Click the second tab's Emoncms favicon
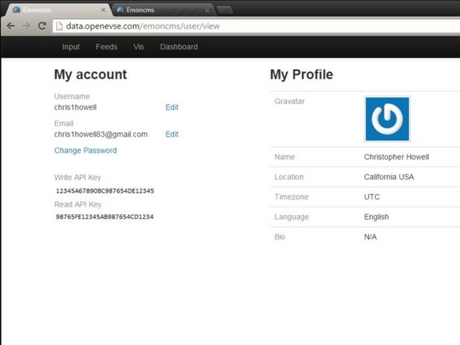The height and width of the screenshot is (345, 460). pyautogui.click(x=120, y=10)
